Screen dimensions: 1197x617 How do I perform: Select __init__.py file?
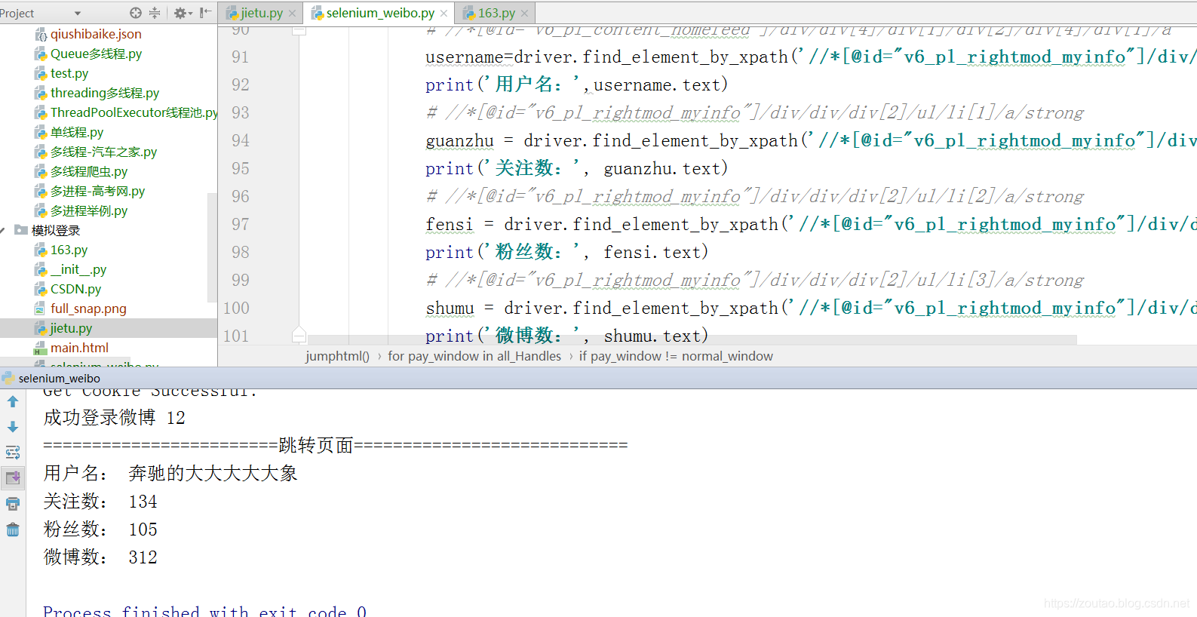click(78, 269)
